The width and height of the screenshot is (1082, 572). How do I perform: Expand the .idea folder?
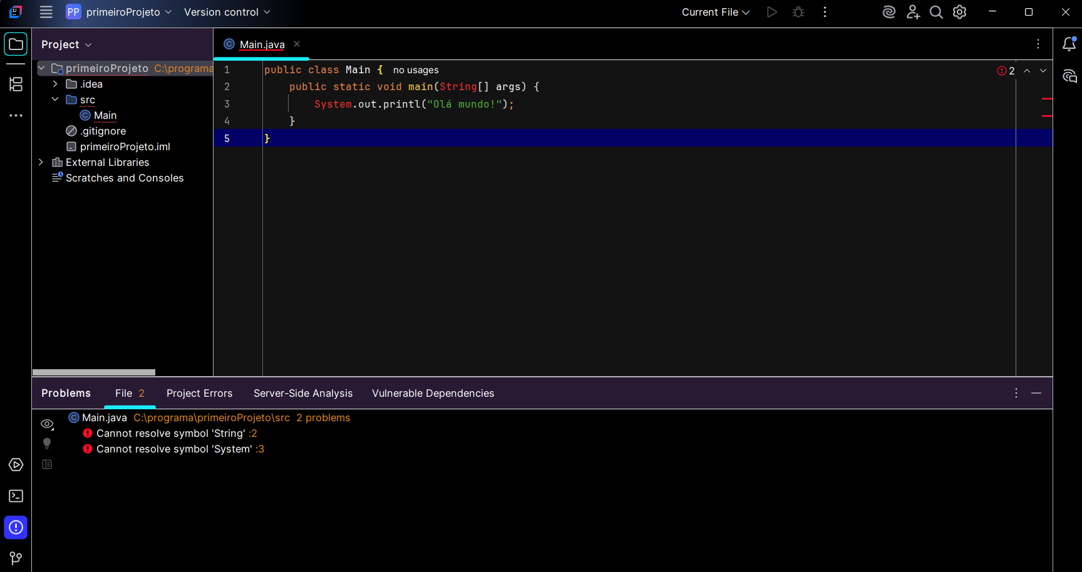(55, 84)
